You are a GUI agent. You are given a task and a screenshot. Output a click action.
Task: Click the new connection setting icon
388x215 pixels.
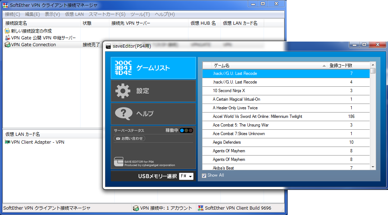pyautogui.click(x=7, y=31)
